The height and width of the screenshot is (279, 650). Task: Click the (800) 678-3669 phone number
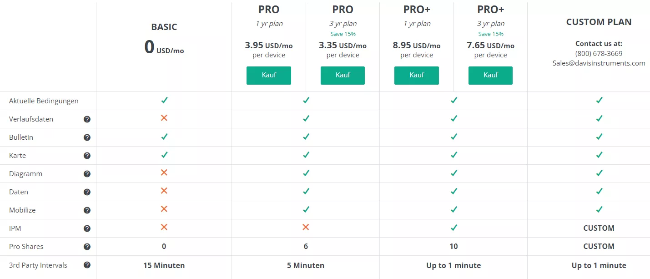click(x=599, y=53)
